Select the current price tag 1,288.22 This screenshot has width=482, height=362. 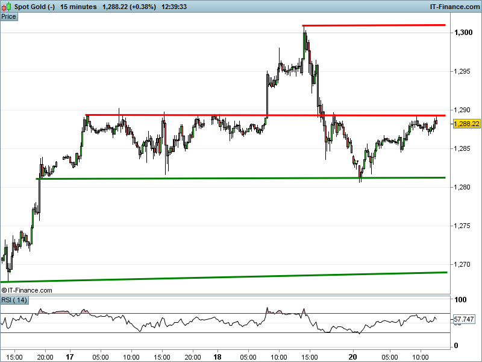[466, 124]
